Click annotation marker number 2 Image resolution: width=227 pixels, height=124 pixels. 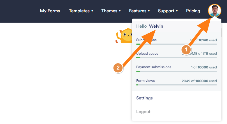118,68
